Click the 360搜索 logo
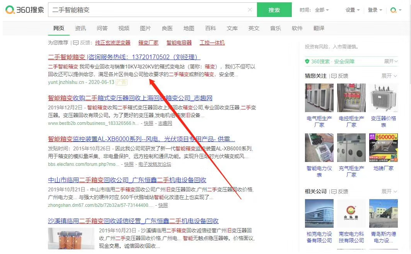Screen dimensions: 411x254 tap(25, 10)
